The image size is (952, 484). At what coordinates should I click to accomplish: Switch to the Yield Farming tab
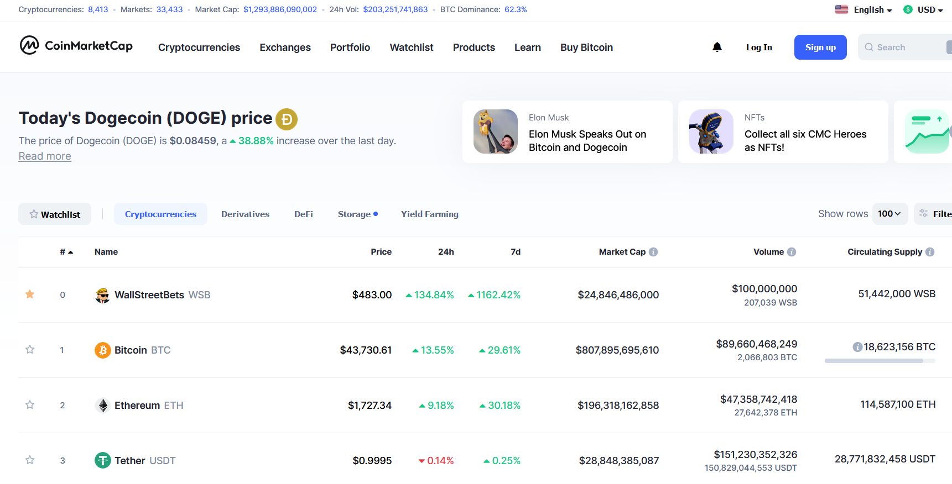[x=430, y=214]
